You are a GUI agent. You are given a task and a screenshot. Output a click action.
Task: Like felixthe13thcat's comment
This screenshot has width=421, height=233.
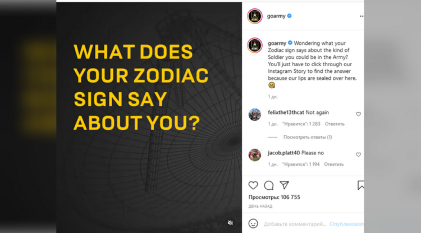358,114
